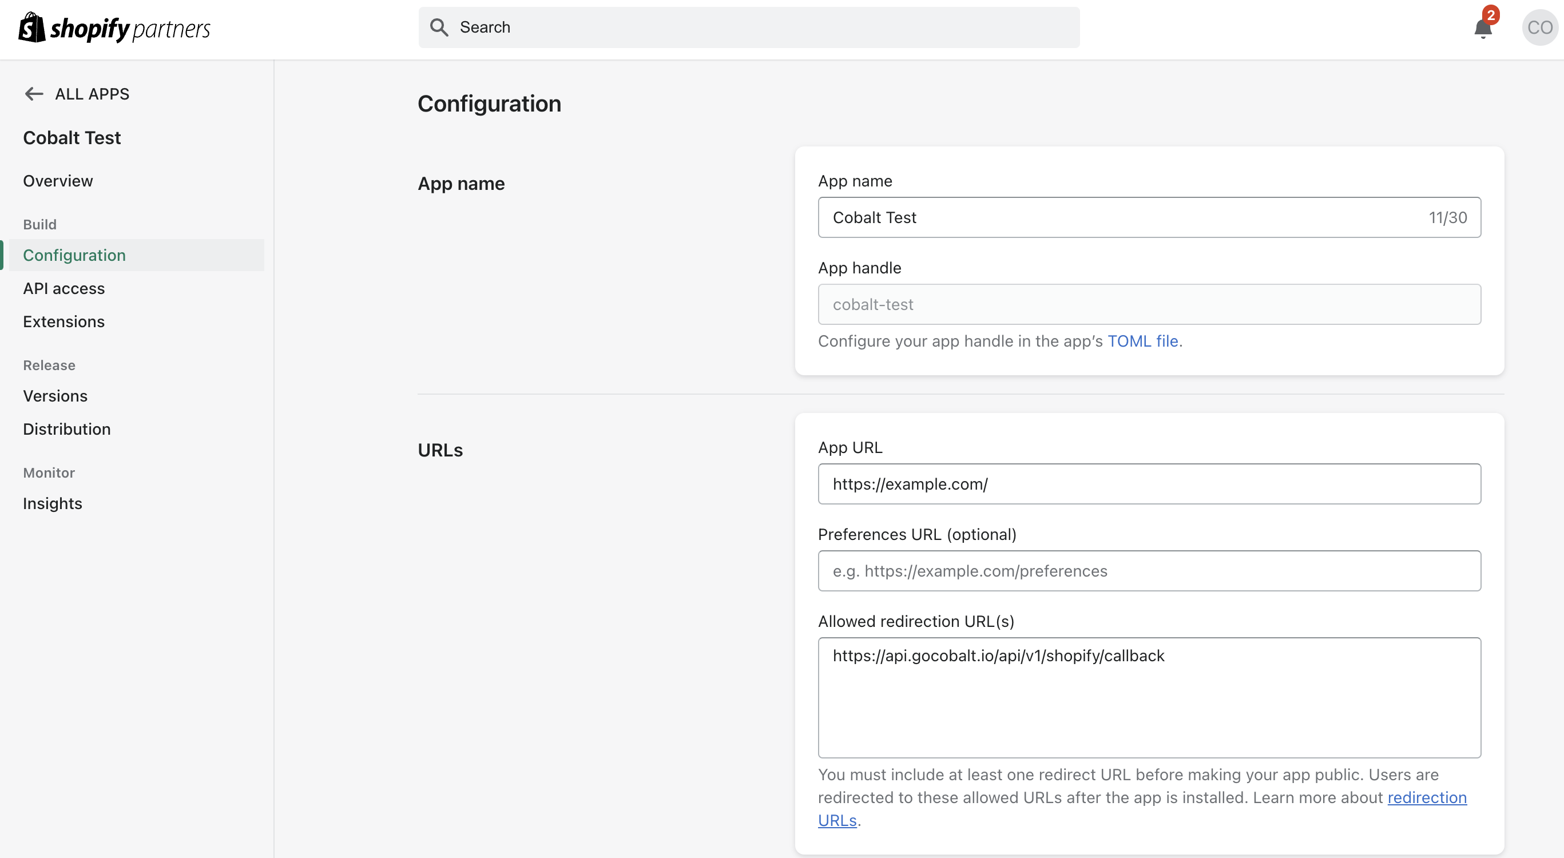Click the back arrow next to ALL APPS
1564x858 pixels.
34,93
